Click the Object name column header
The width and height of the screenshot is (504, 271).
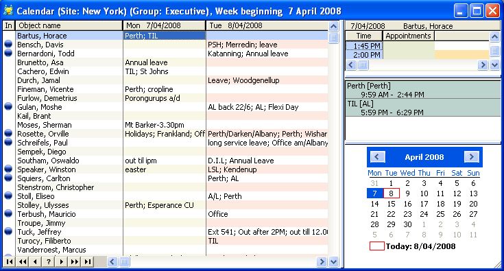point(69,25)
